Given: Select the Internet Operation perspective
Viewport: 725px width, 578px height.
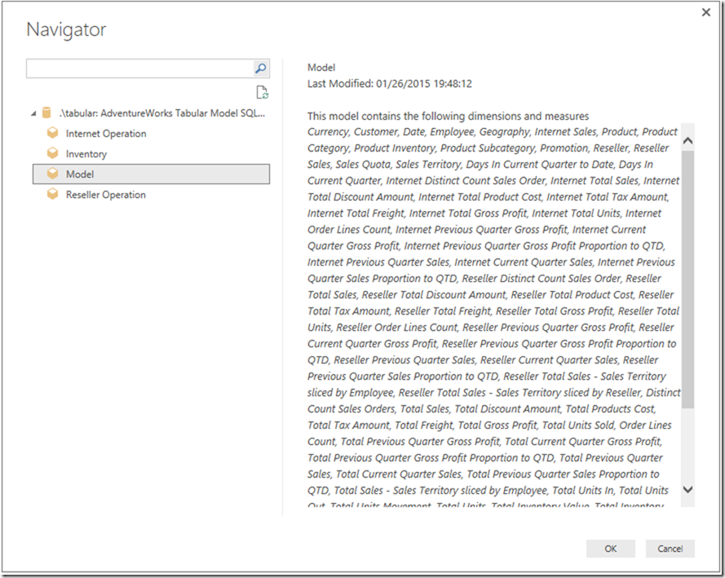Looking at the screenshot, I should click(106, 134).
